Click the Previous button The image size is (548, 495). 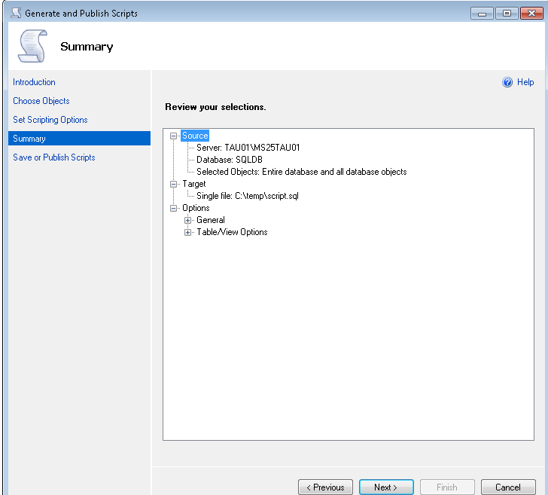pos(325,487)
